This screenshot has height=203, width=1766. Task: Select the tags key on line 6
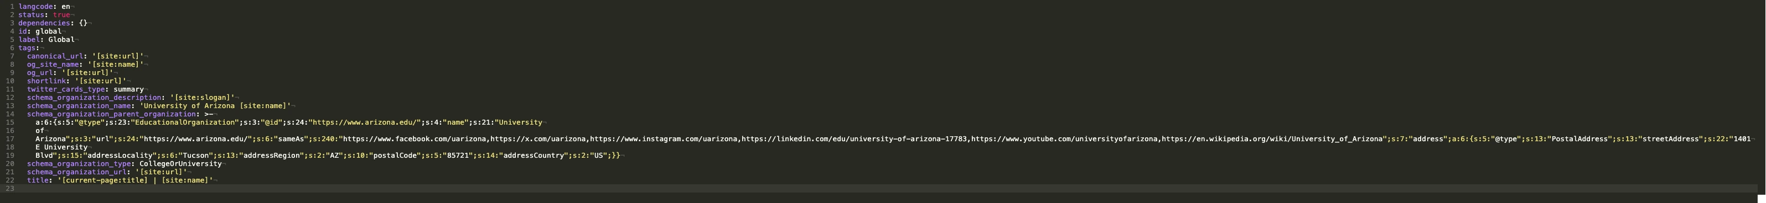pyautogui.click(x=28, y=48)
